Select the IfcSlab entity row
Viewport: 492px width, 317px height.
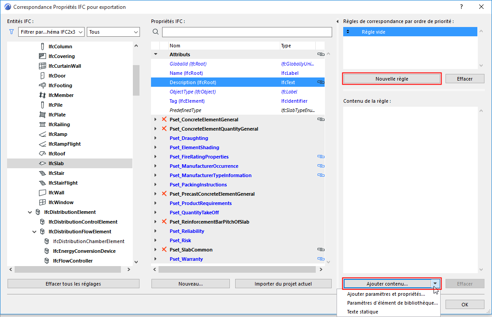(70, 163)
